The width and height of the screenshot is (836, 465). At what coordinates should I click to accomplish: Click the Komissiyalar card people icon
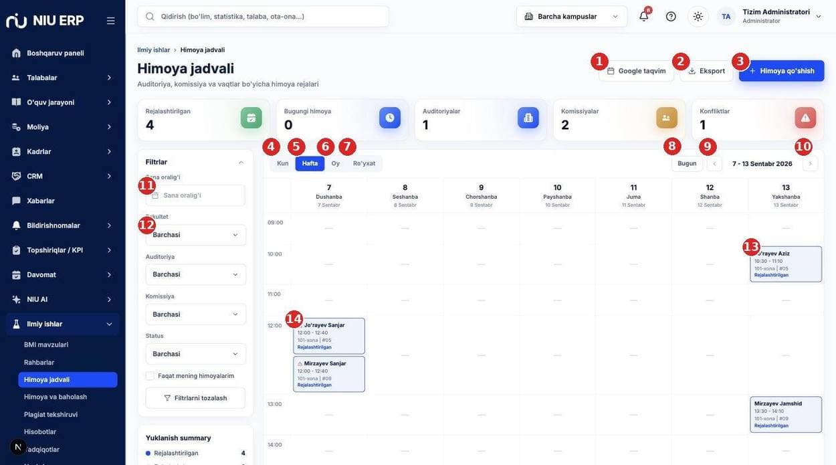[667, 118]
